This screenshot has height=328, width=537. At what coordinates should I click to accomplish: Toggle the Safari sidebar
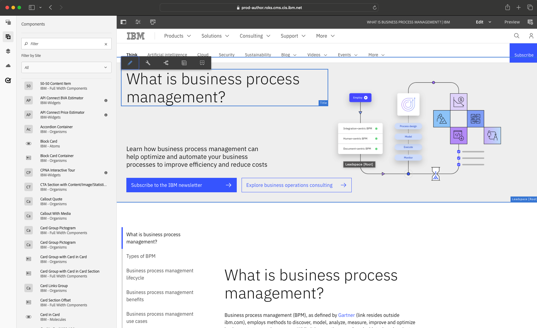(32, 8)
